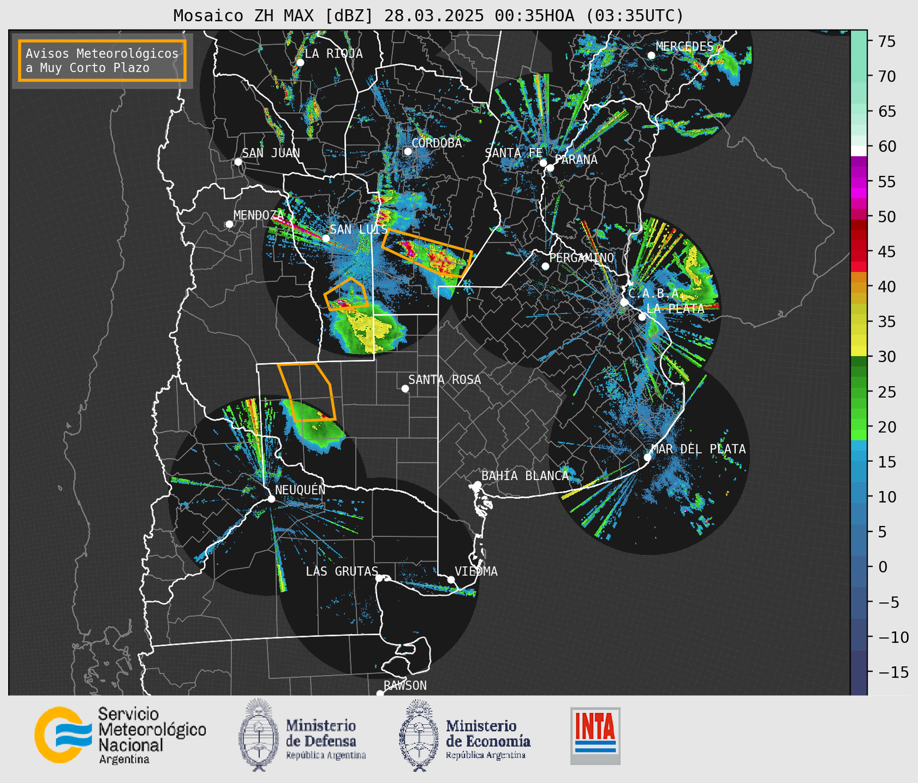Screen dimensions: 918x783
Task: Click the PARANA city marker dot
Action: pyautogui.click(x=550, y=168)
